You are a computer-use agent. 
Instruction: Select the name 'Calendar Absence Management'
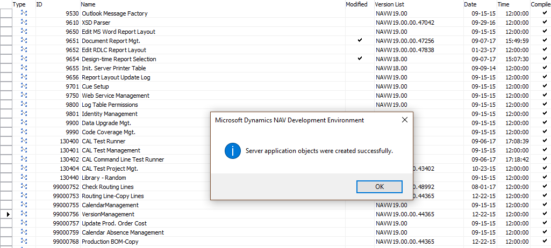click(123, 232)
